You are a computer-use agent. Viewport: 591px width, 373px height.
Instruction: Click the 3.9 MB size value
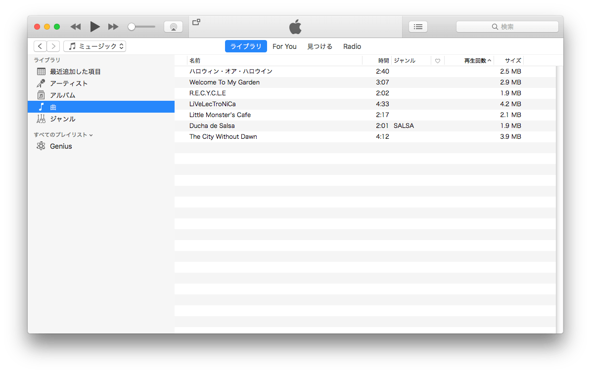pyautogui.click(x=510, y=137)
